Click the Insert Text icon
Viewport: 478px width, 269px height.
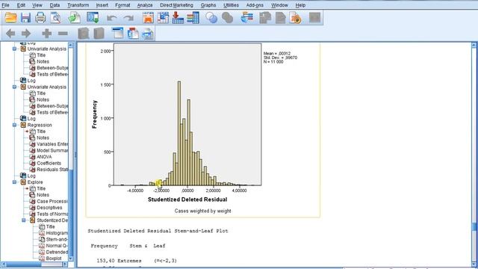[x=148, y=33]
